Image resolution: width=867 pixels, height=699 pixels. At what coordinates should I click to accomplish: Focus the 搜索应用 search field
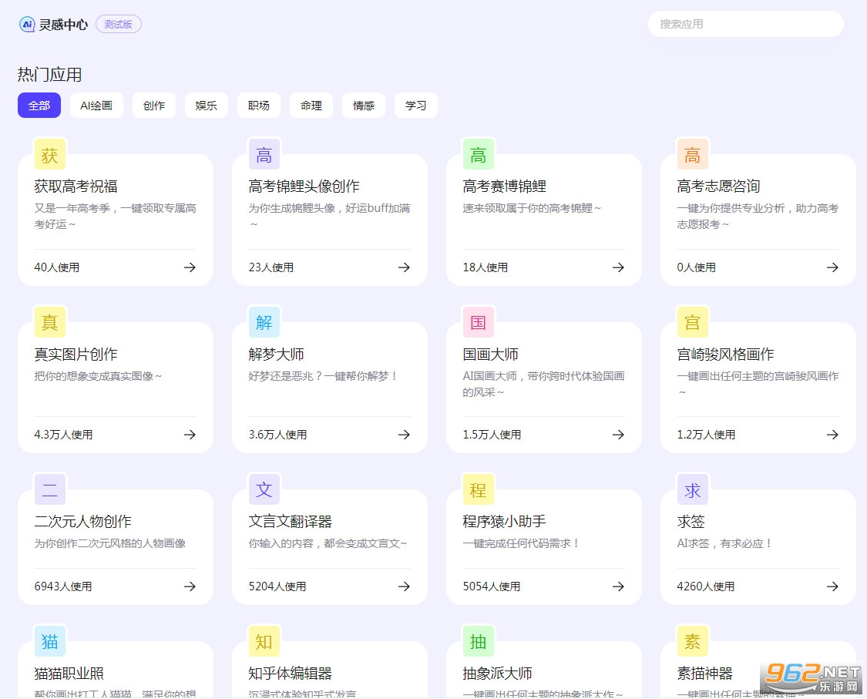[745, 25]
